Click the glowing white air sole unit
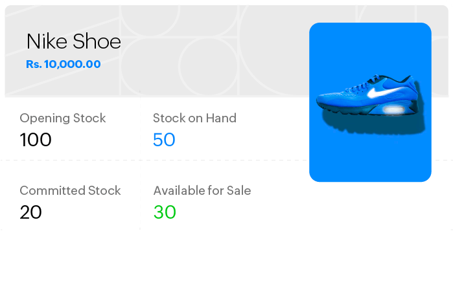 (392, 111)
